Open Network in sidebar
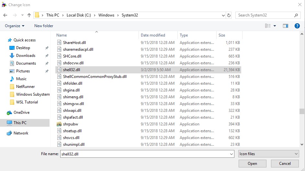305x171 pixels. click(21, 133)
